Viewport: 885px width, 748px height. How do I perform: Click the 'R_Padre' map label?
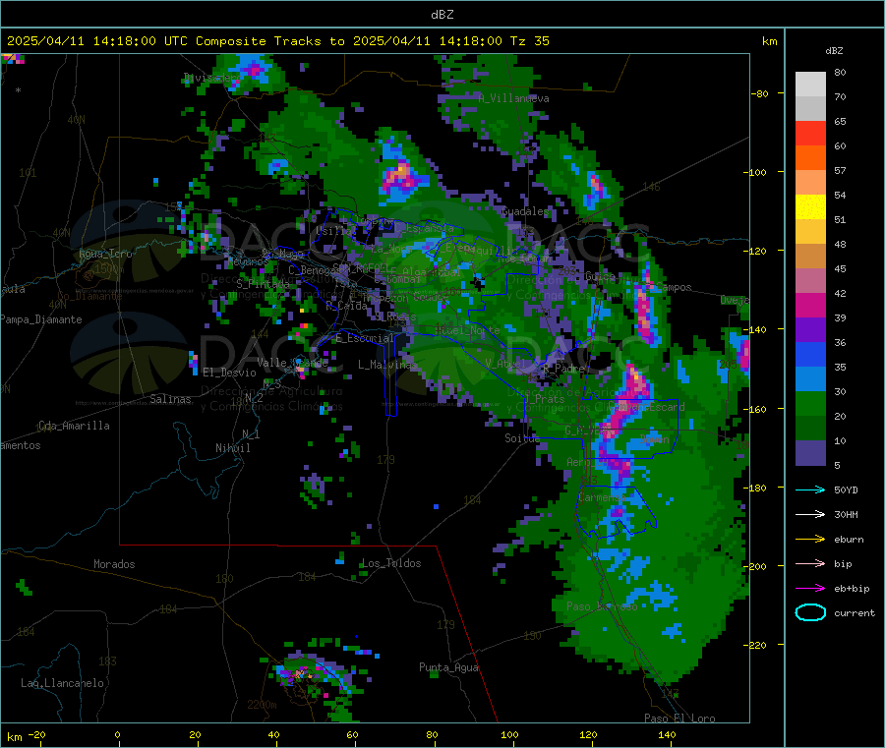tap(563, 368)
